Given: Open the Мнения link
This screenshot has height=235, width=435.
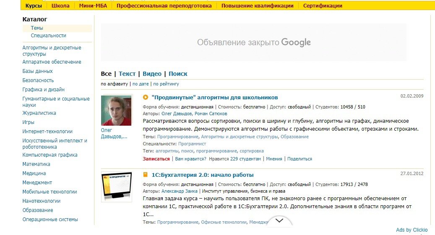Looking at the screenshot, I should click(274, 159).
